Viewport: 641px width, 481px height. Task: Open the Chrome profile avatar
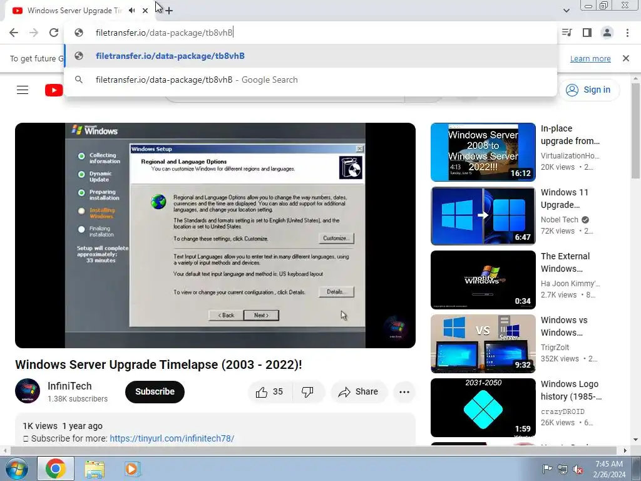(x=607, y=33)
